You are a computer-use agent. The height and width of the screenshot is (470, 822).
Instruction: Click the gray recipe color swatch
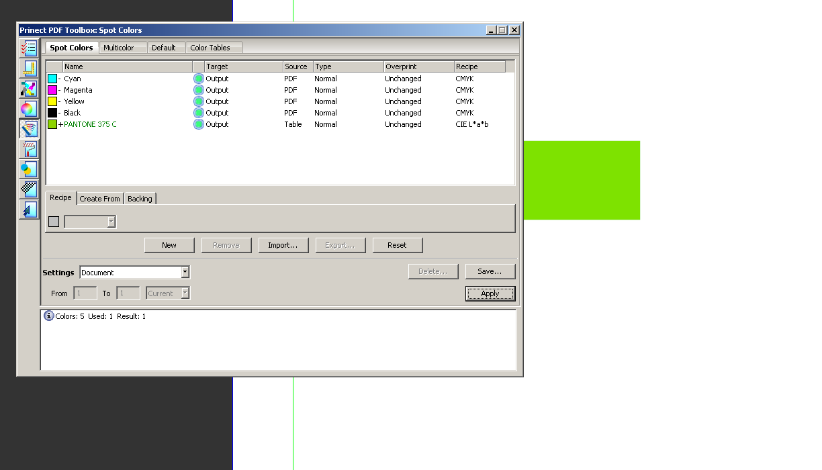54,222
